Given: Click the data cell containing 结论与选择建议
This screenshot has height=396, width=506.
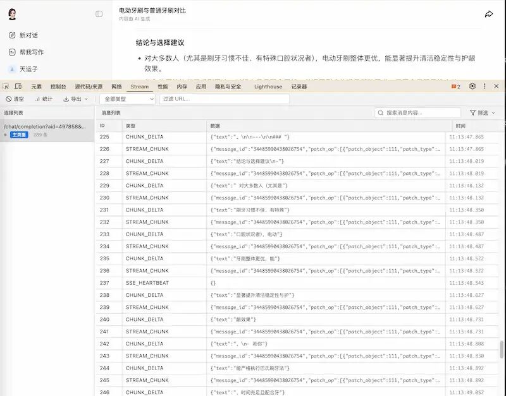Looking at the screenshot, I should pyautogui.click(x=326, y=161).
